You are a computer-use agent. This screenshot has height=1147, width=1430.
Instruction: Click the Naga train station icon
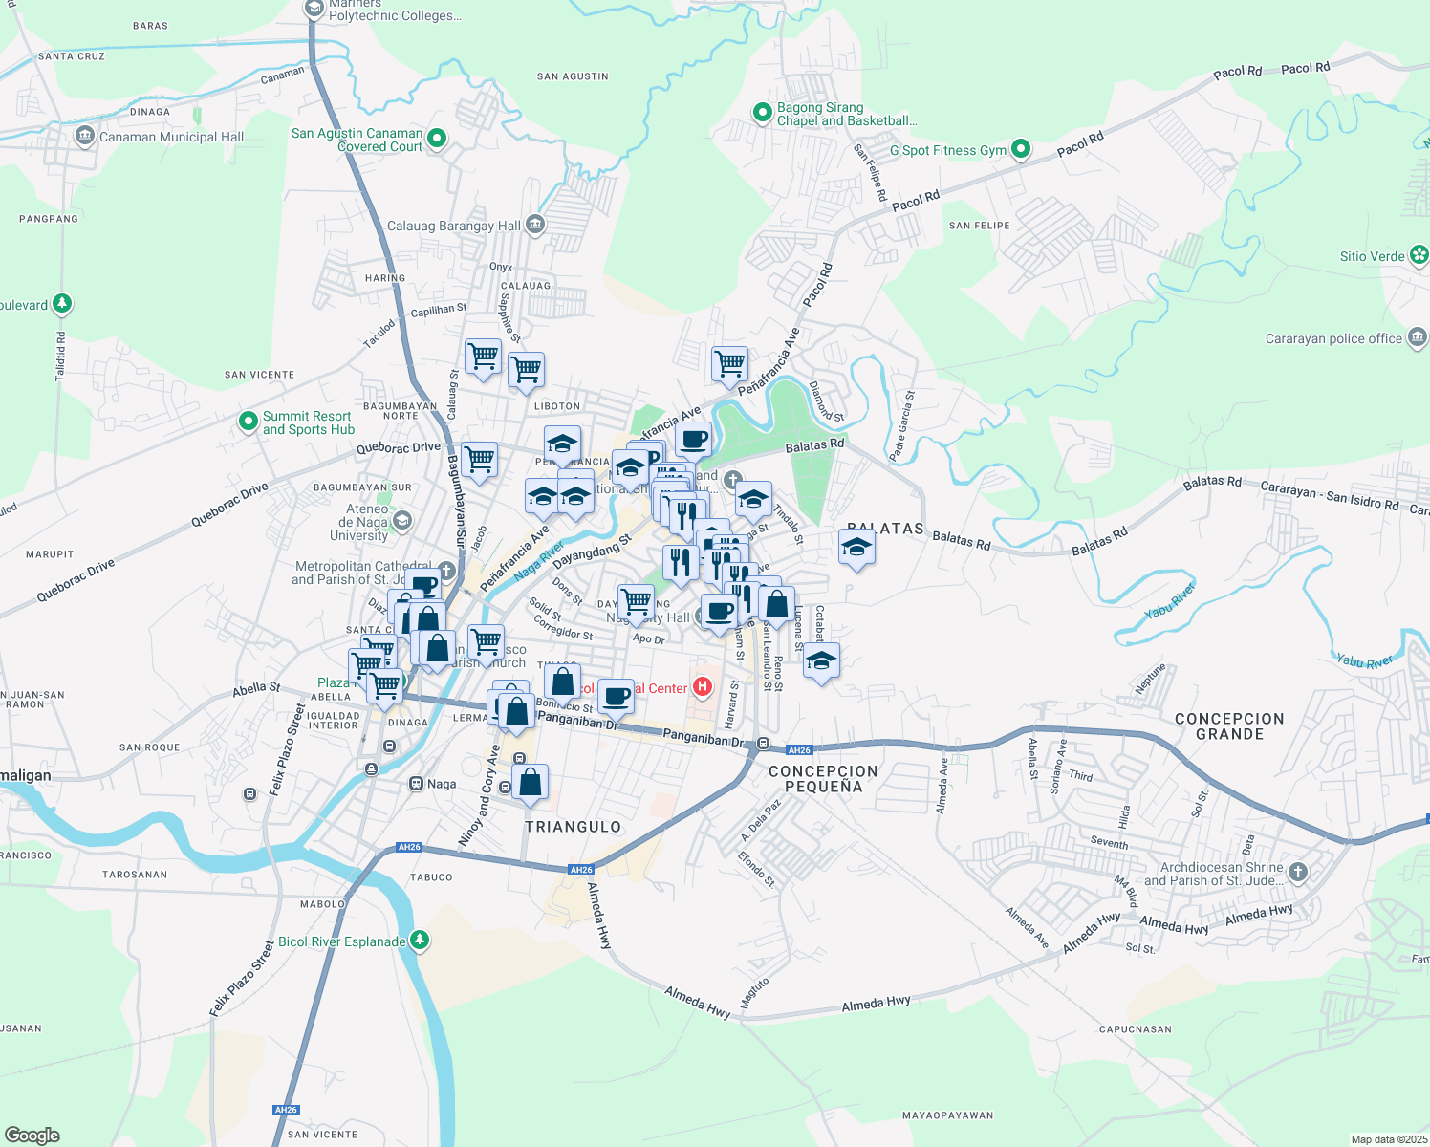click(x=415, y=783)
